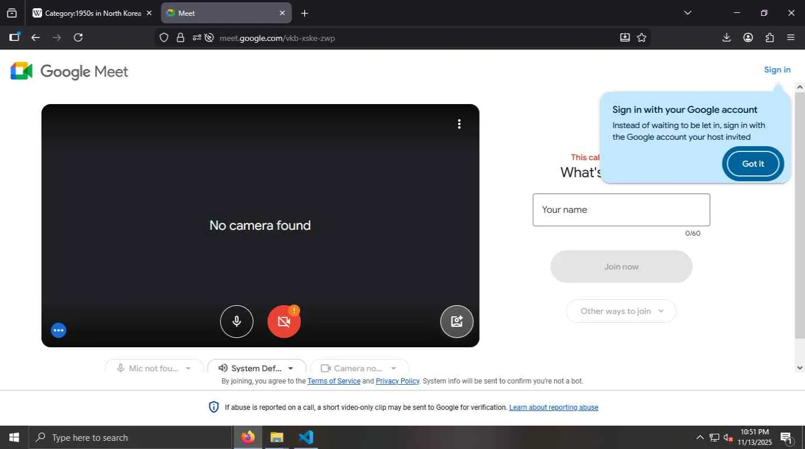Screen dimensions: 805x449
Task: Bookmark this page with star icon
Action: [x=642, y=37]
